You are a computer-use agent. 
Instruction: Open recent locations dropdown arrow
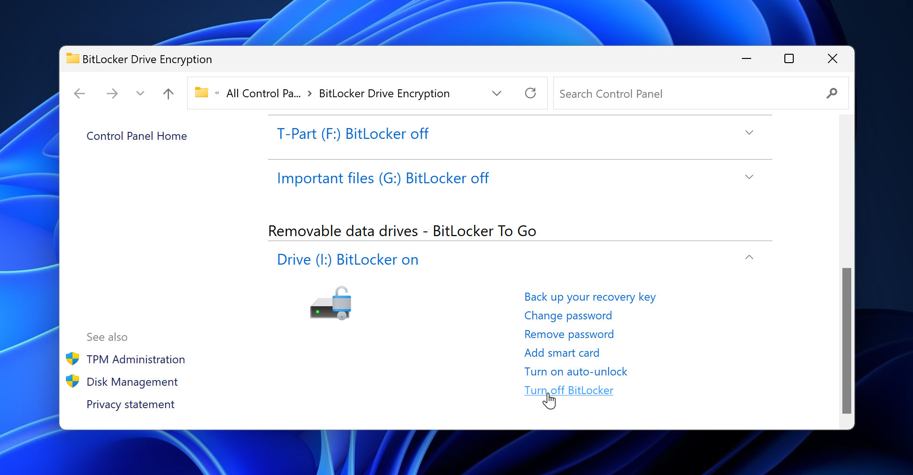tap(140, 94)
